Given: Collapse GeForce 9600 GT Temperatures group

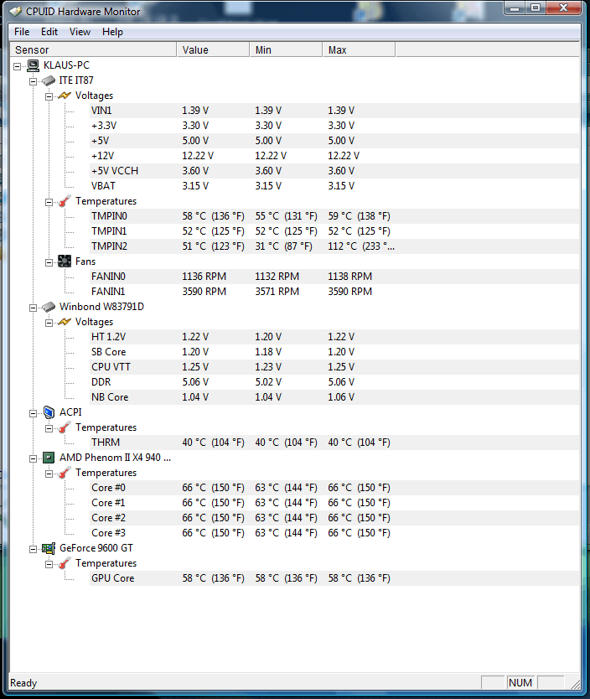Looking at the screenshot, I should 49,564.
